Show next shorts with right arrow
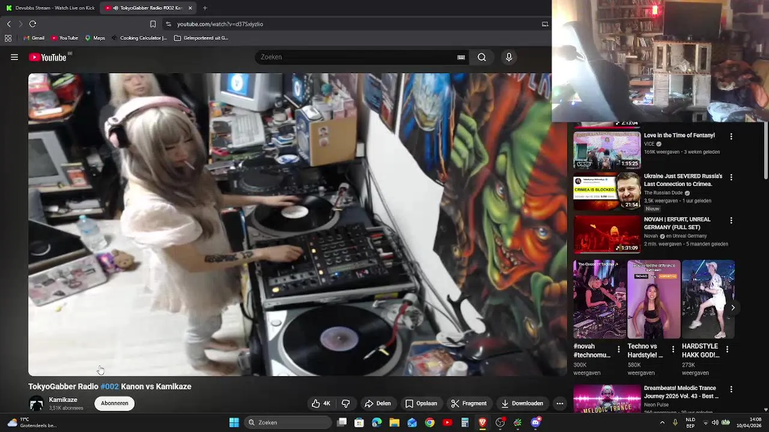Image resolution: width=769 pixels, height=432 pixels. click(733, 307)
